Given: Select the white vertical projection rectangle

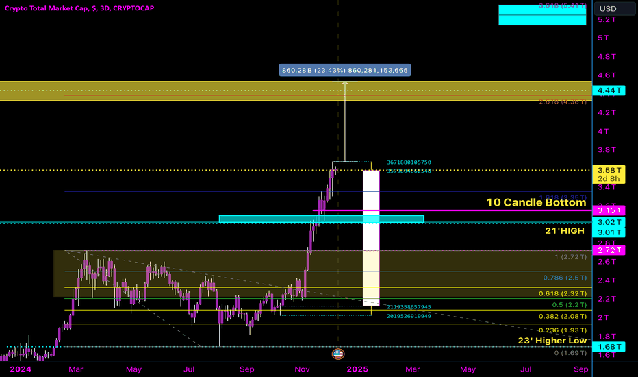Looking at the screenshot, I should click(x=371, y=238).
